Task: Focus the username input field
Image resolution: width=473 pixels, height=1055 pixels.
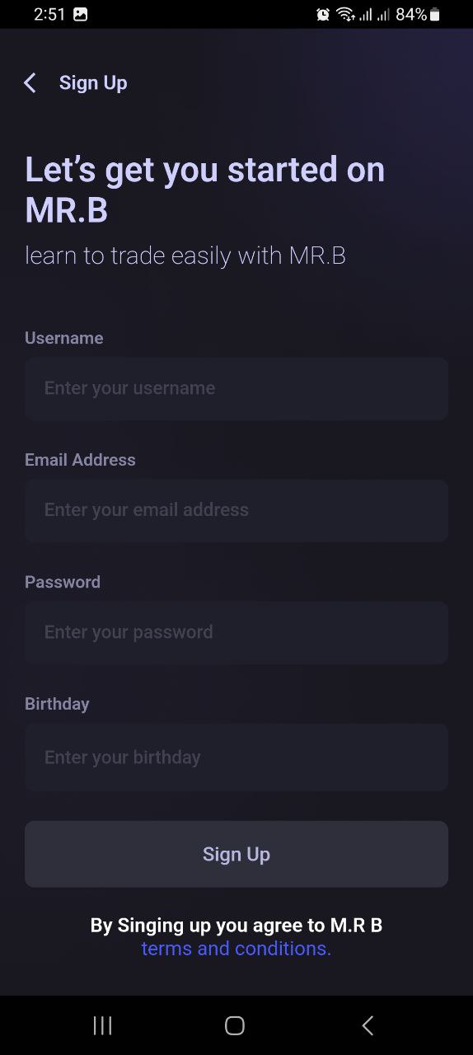Action: 236,388
